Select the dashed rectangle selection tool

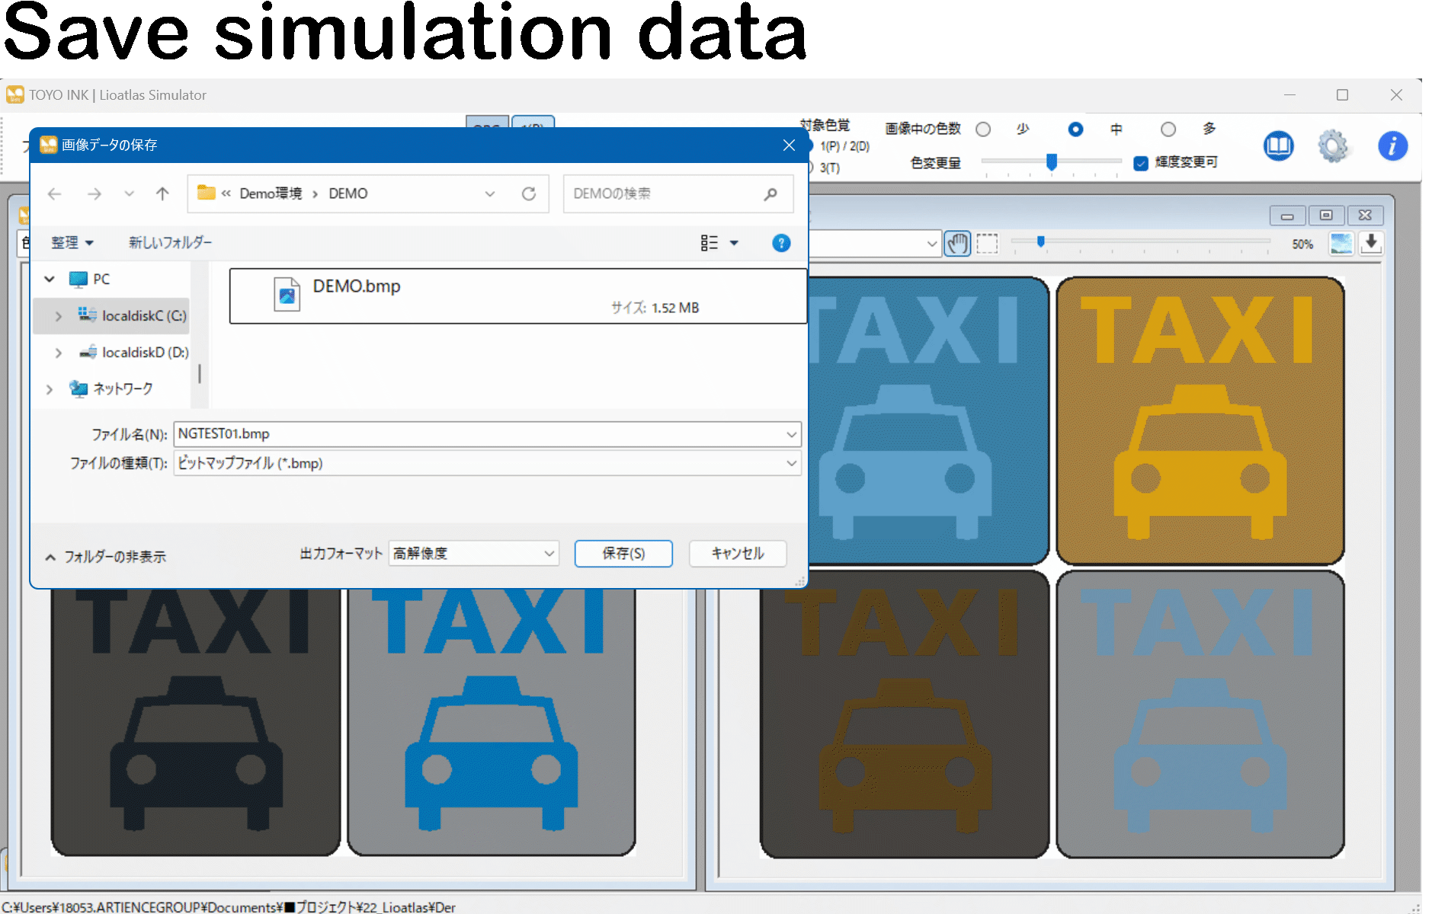point(987,244)
